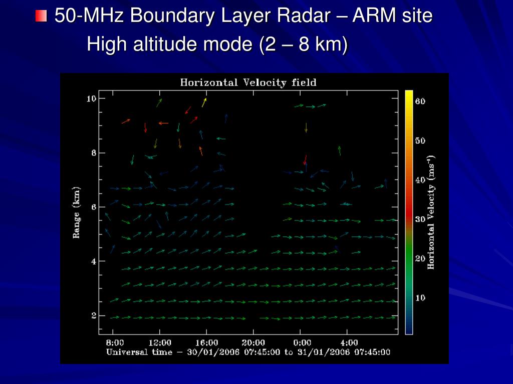Click the chart title 'Horizontal Velocity field'
Image resolution: width=513 pixels, height=384 pixels.
pos(248,82)
